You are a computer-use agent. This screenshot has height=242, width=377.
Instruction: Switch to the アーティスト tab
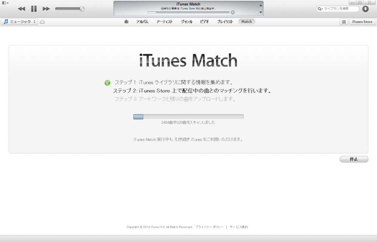tap(165, 22)
